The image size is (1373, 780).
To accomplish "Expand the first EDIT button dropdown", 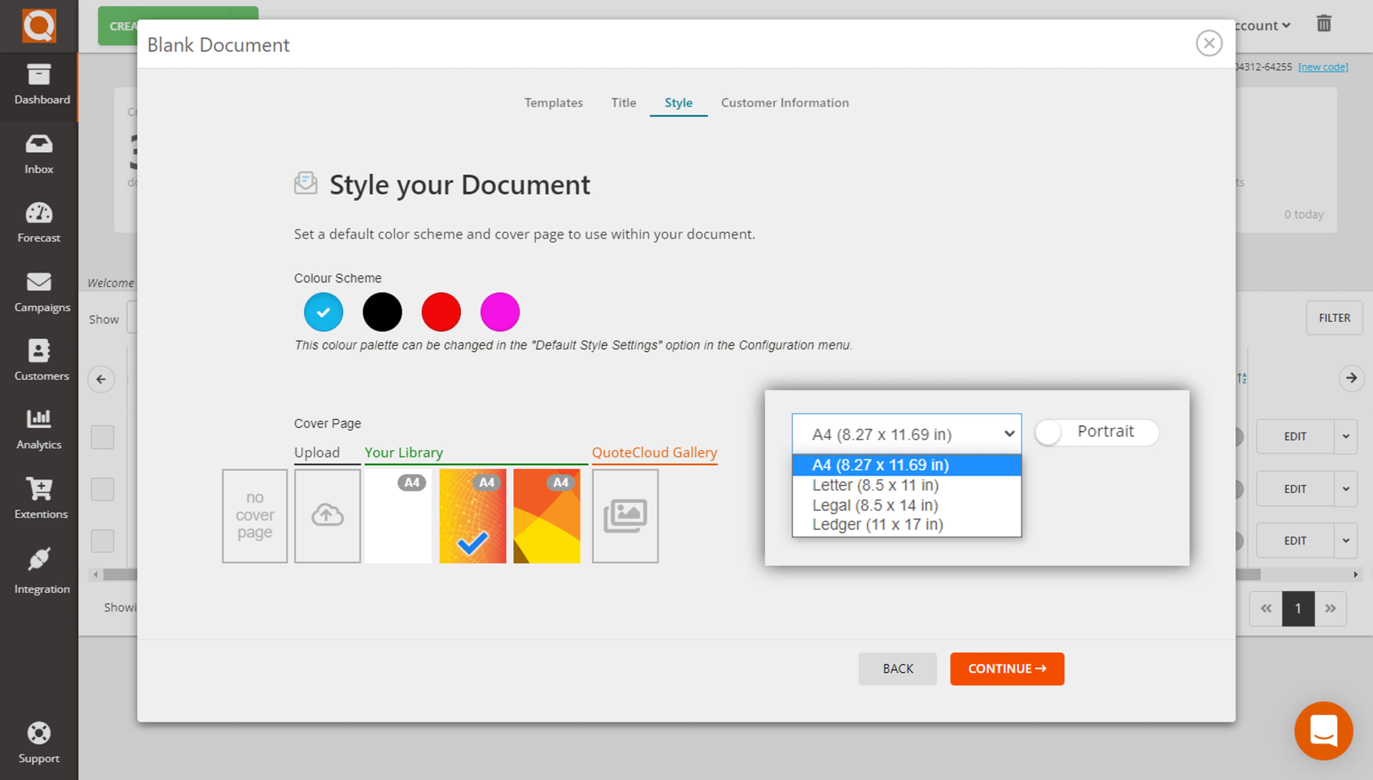I will 1345,436.
